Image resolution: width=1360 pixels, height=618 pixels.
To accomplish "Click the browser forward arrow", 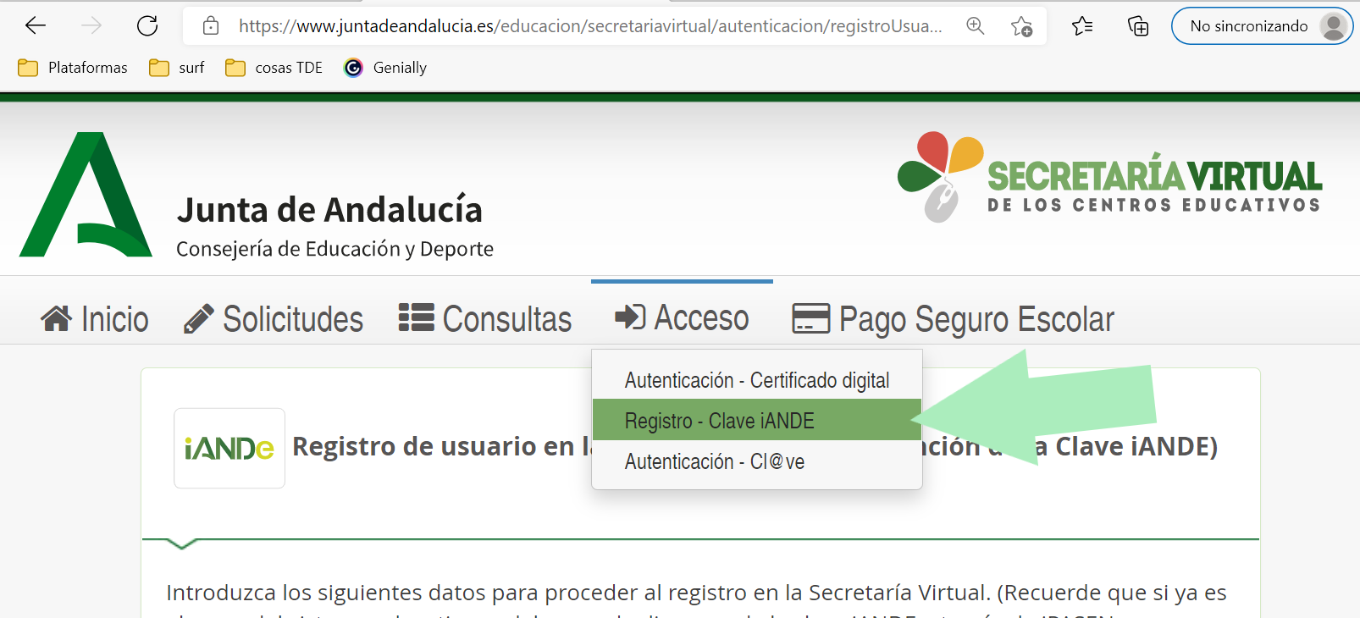I will tap(91, 25).
